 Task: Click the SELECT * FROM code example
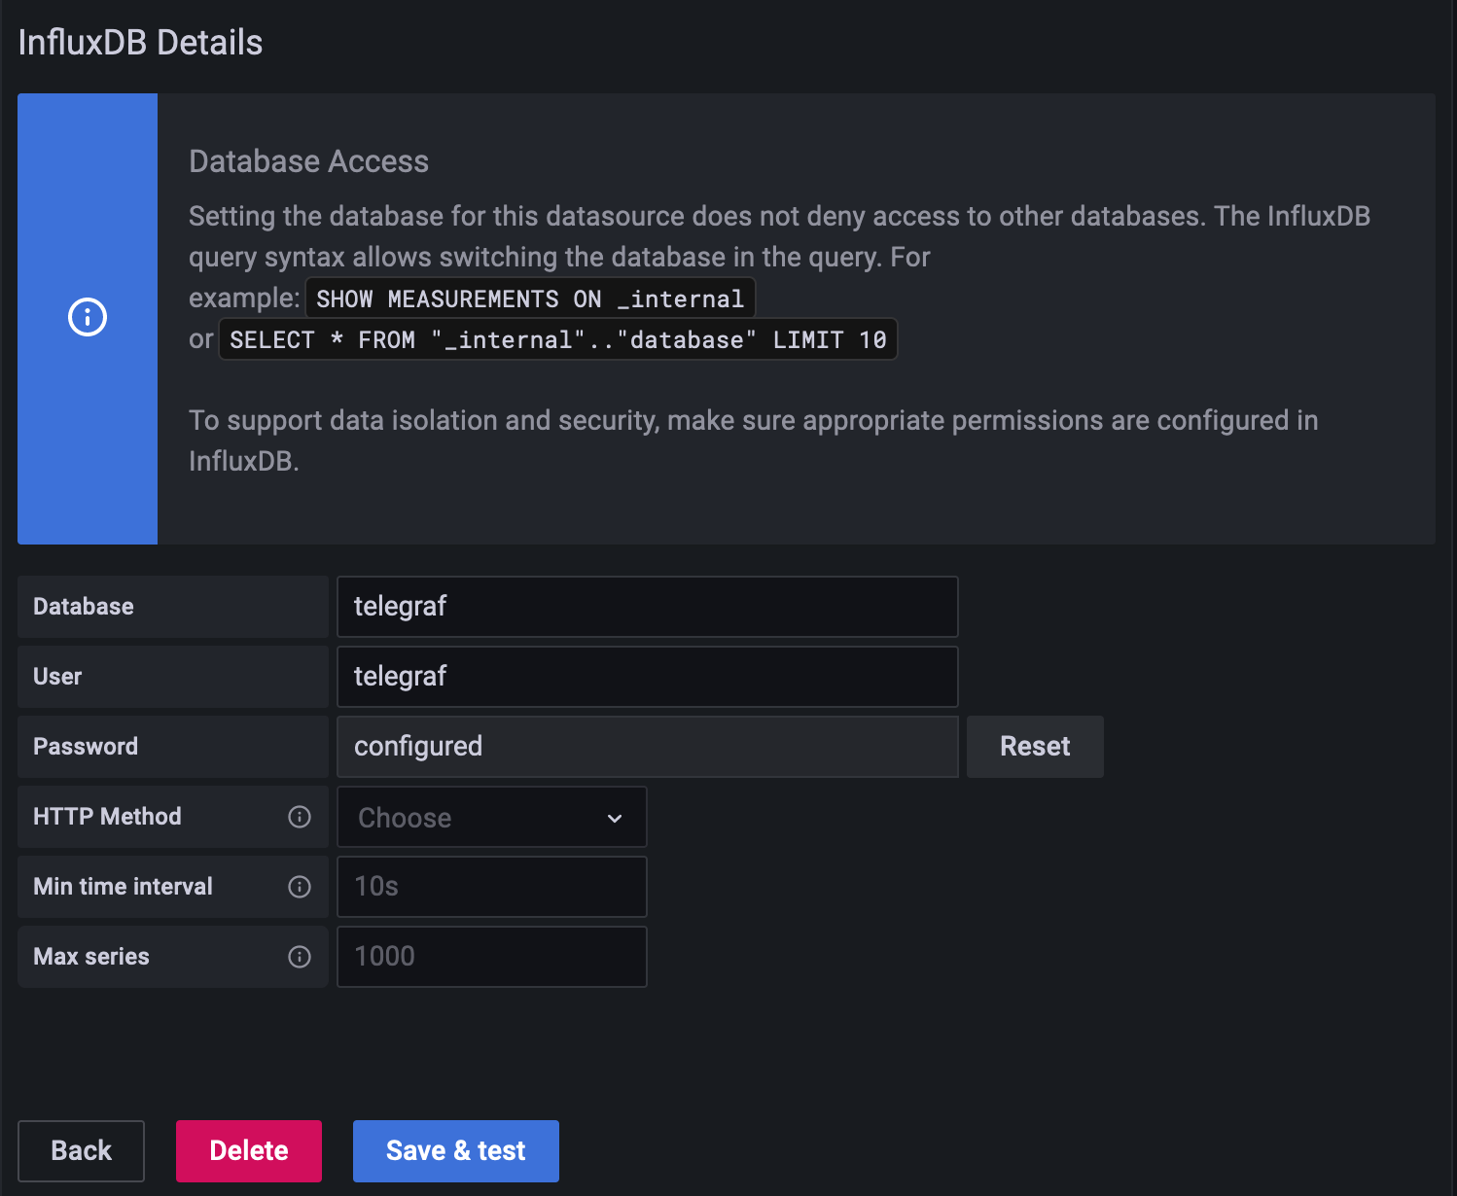[x=557, y=339]
